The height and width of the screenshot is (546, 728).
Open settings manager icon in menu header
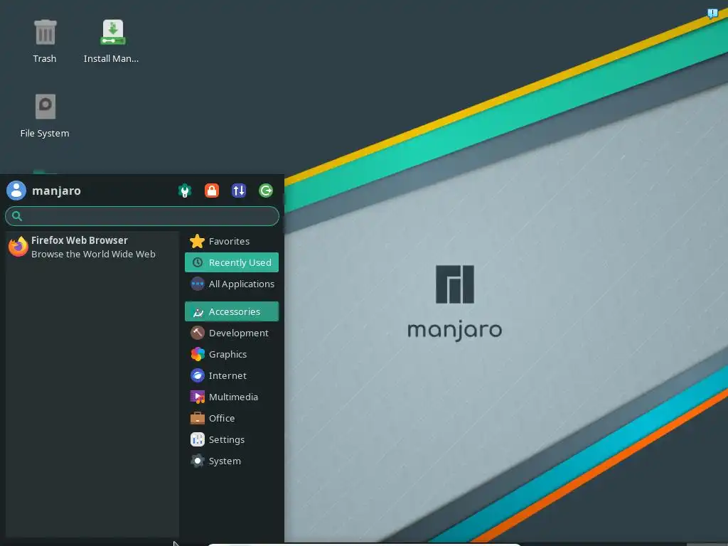[x=185, y=191]
